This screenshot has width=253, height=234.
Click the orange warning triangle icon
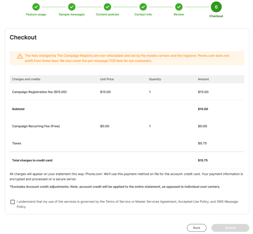pos(20,56)
